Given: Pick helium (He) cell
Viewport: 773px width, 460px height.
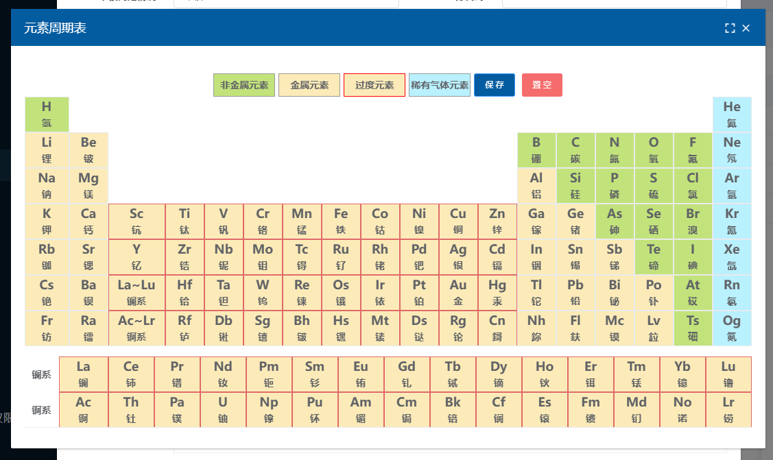Looking at the screenshot, I should [732, 114].
